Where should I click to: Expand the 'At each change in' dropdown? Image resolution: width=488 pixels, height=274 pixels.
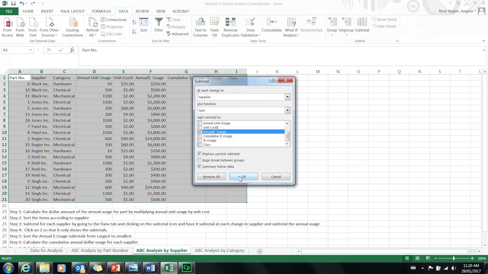coord(287,97)
